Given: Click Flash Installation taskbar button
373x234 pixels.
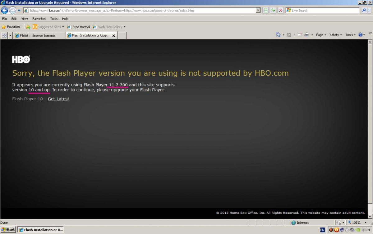Looking at the screenshot, I should coord(40,230).
